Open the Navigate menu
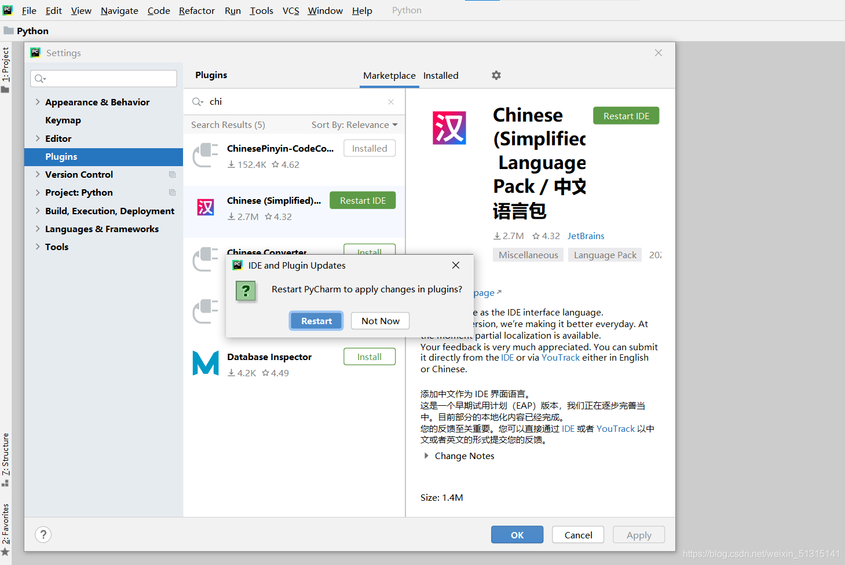 tap(119, 10)
